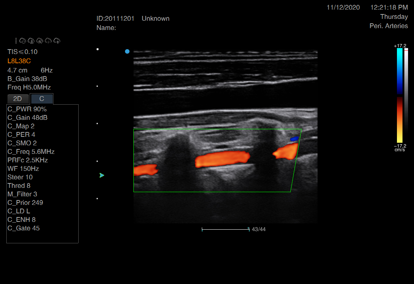This screenshot has height=284, width=414.
Task: Click the cloud device status icon
Action: [23, 41]
